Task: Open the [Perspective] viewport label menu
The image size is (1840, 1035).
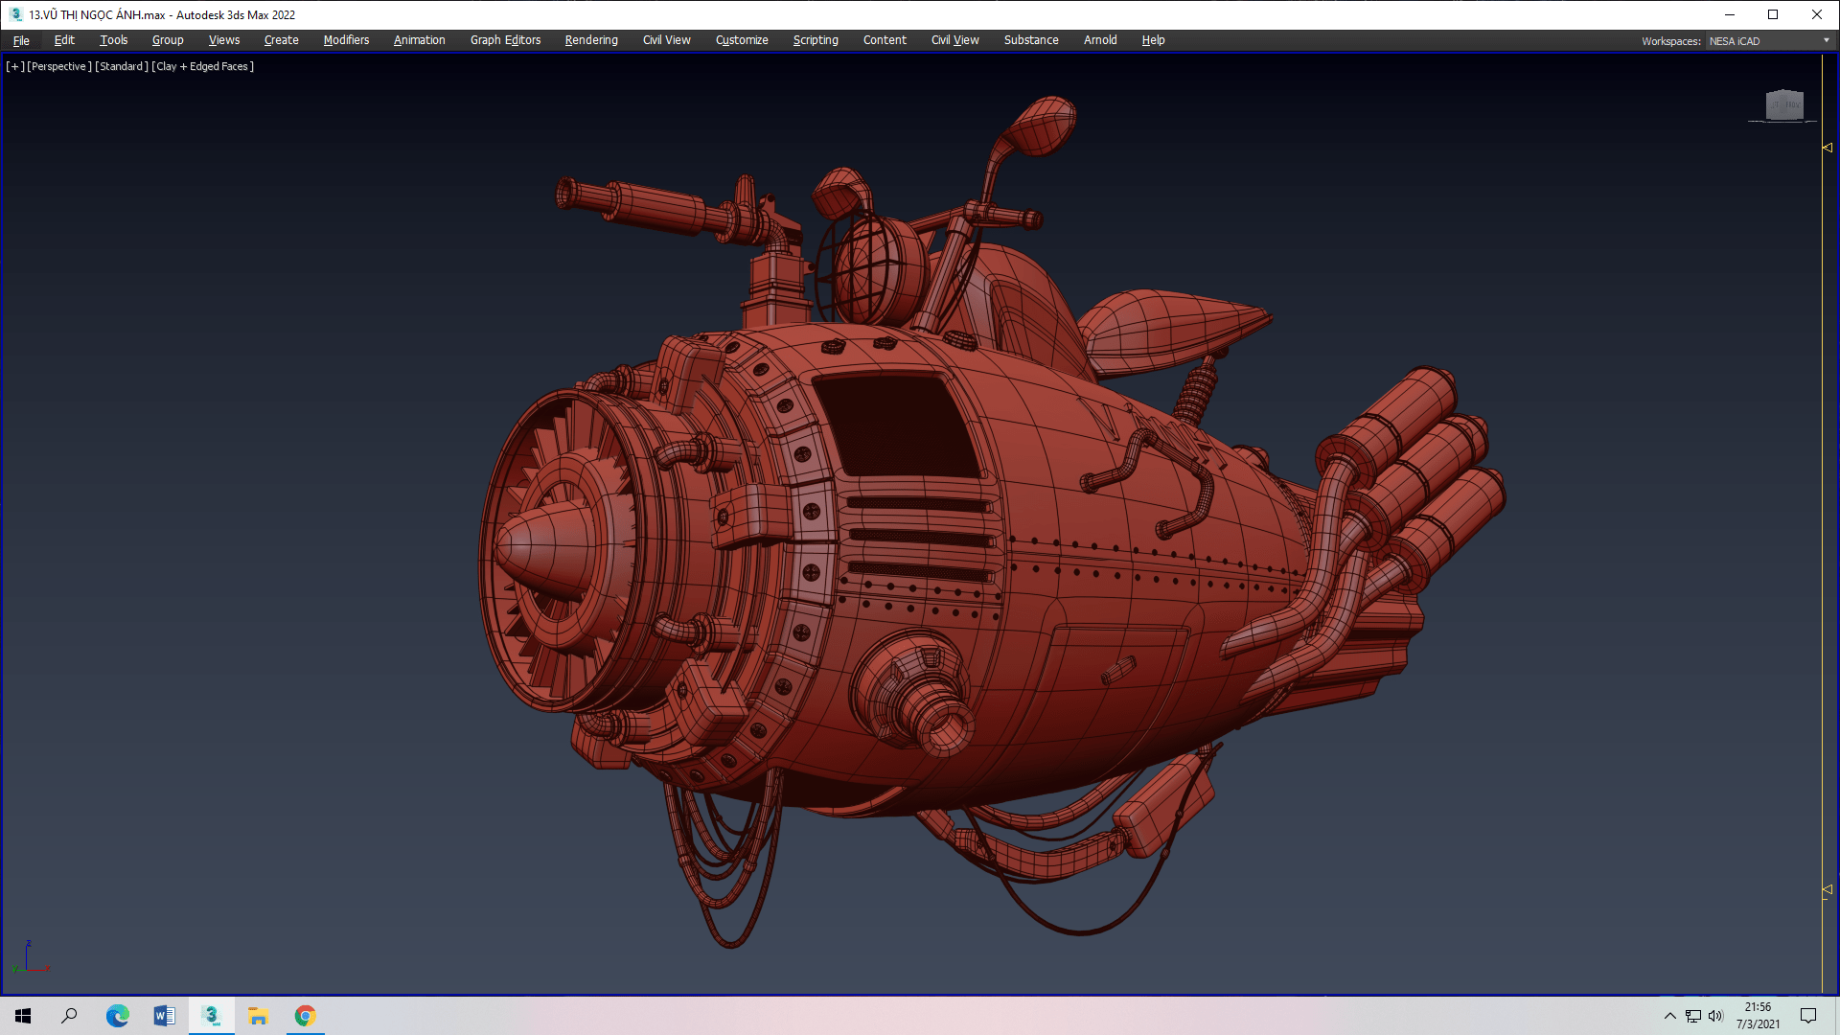Action: click(59, 66)
